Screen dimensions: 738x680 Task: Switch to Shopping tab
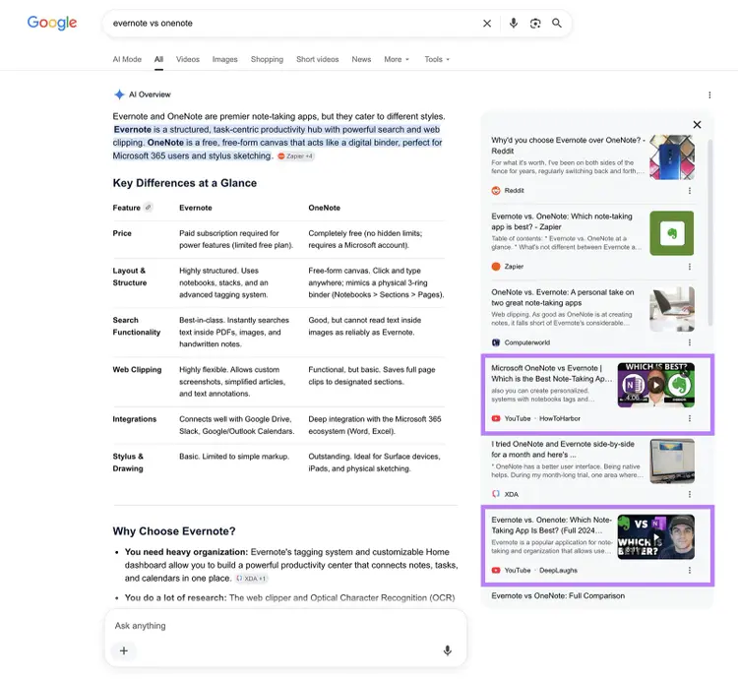point(267,59)
